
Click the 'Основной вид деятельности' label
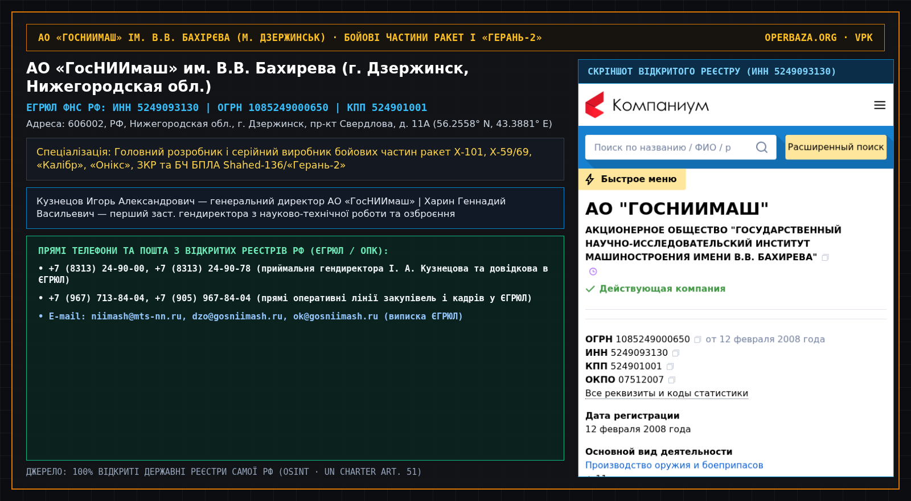659,451
